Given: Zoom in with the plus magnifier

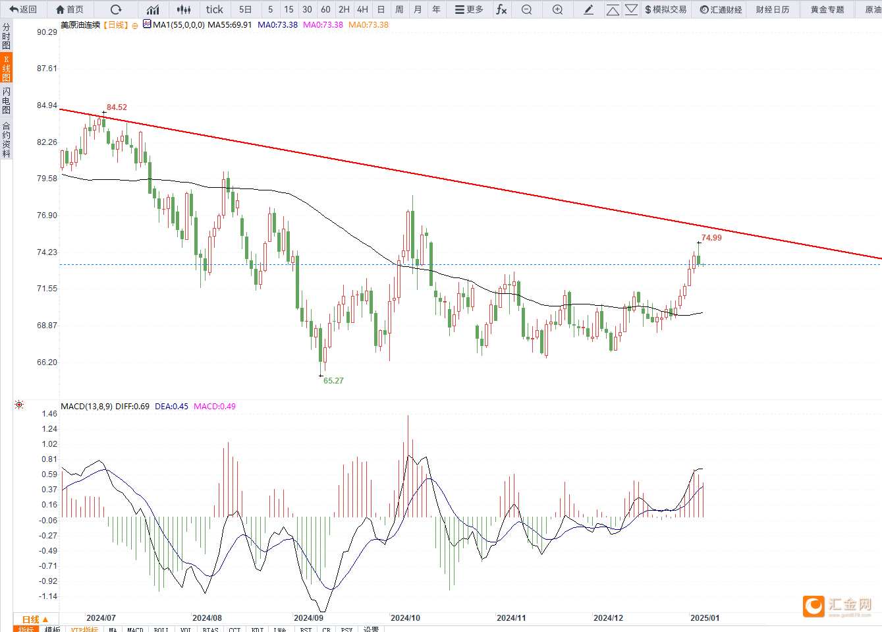Looking at the screenshot, I should coord(557,9).
